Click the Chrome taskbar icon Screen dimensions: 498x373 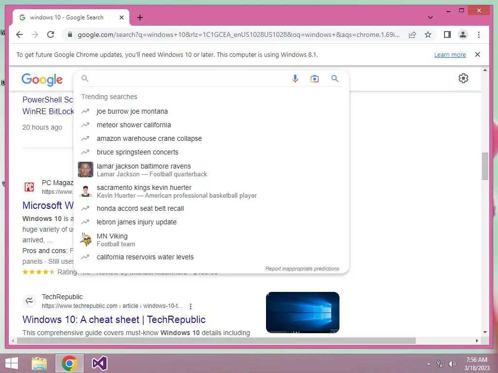click(70, 363)
